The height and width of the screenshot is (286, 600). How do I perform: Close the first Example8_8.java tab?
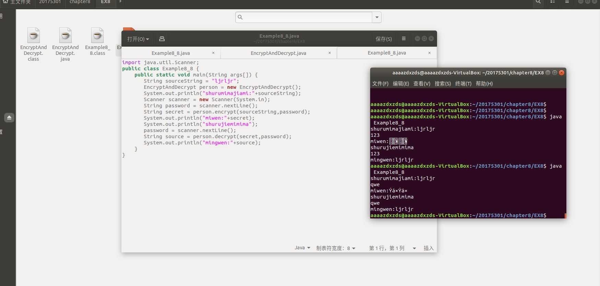click(x=213, y=53)
